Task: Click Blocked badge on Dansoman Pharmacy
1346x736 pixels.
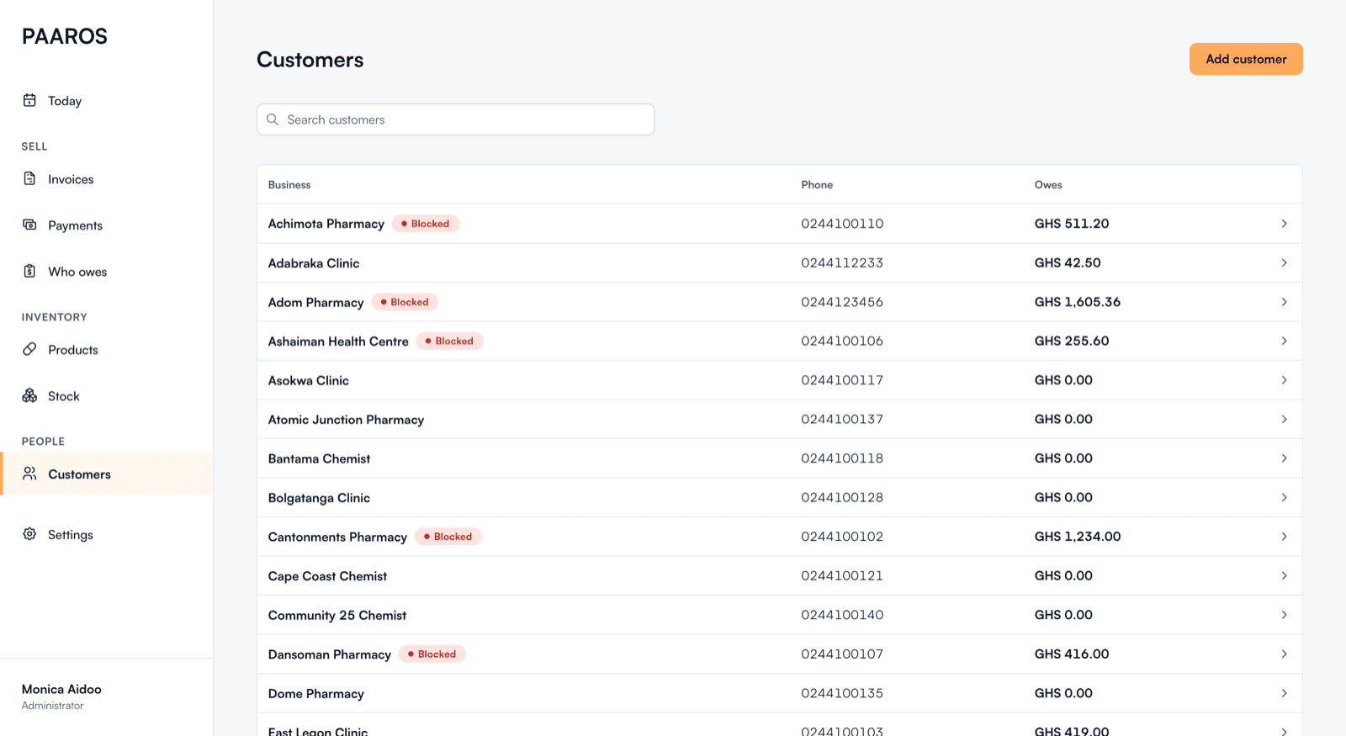Action: tap(432, 654)
